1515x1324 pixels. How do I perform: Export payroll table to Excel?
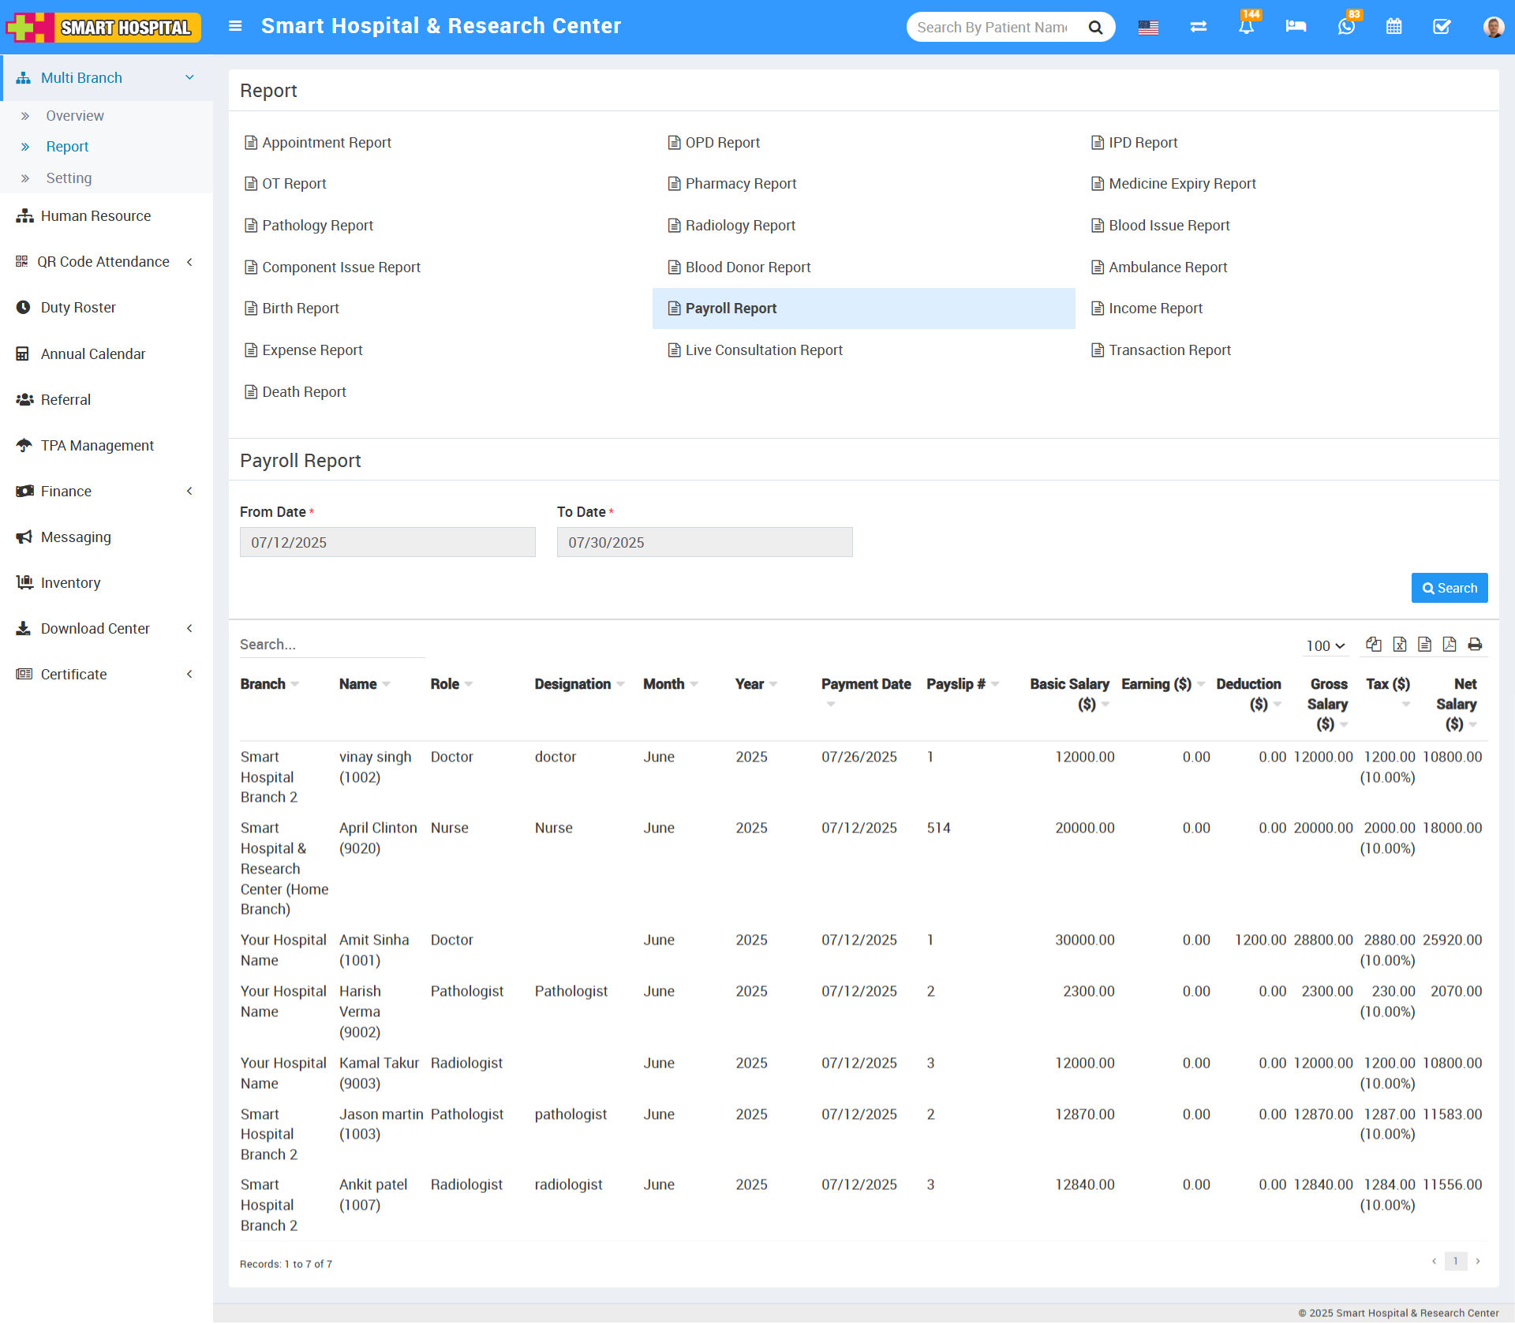[1400, 645]
